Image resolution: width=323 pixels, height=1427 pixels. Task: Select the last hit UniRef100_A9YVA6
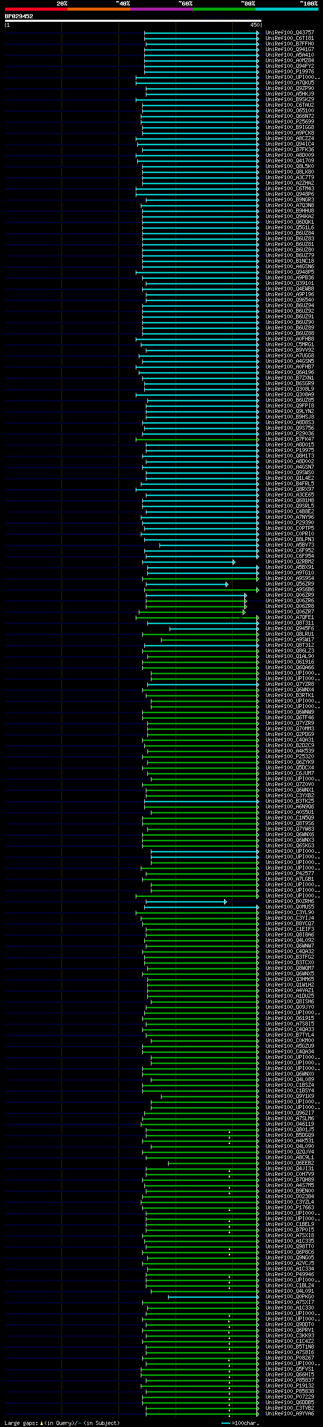click(x=290, y=1414)
